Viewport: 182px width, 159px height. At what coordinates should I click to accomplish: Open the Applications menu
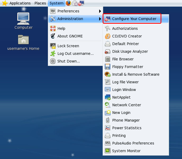coord(20,3)
